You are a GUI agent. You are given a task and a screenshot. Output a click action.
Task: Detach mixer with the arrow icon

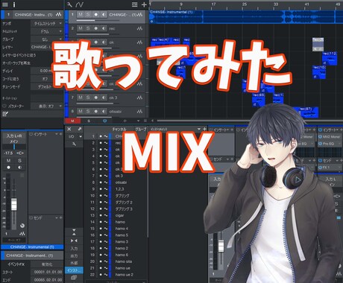tap(80, 129)
